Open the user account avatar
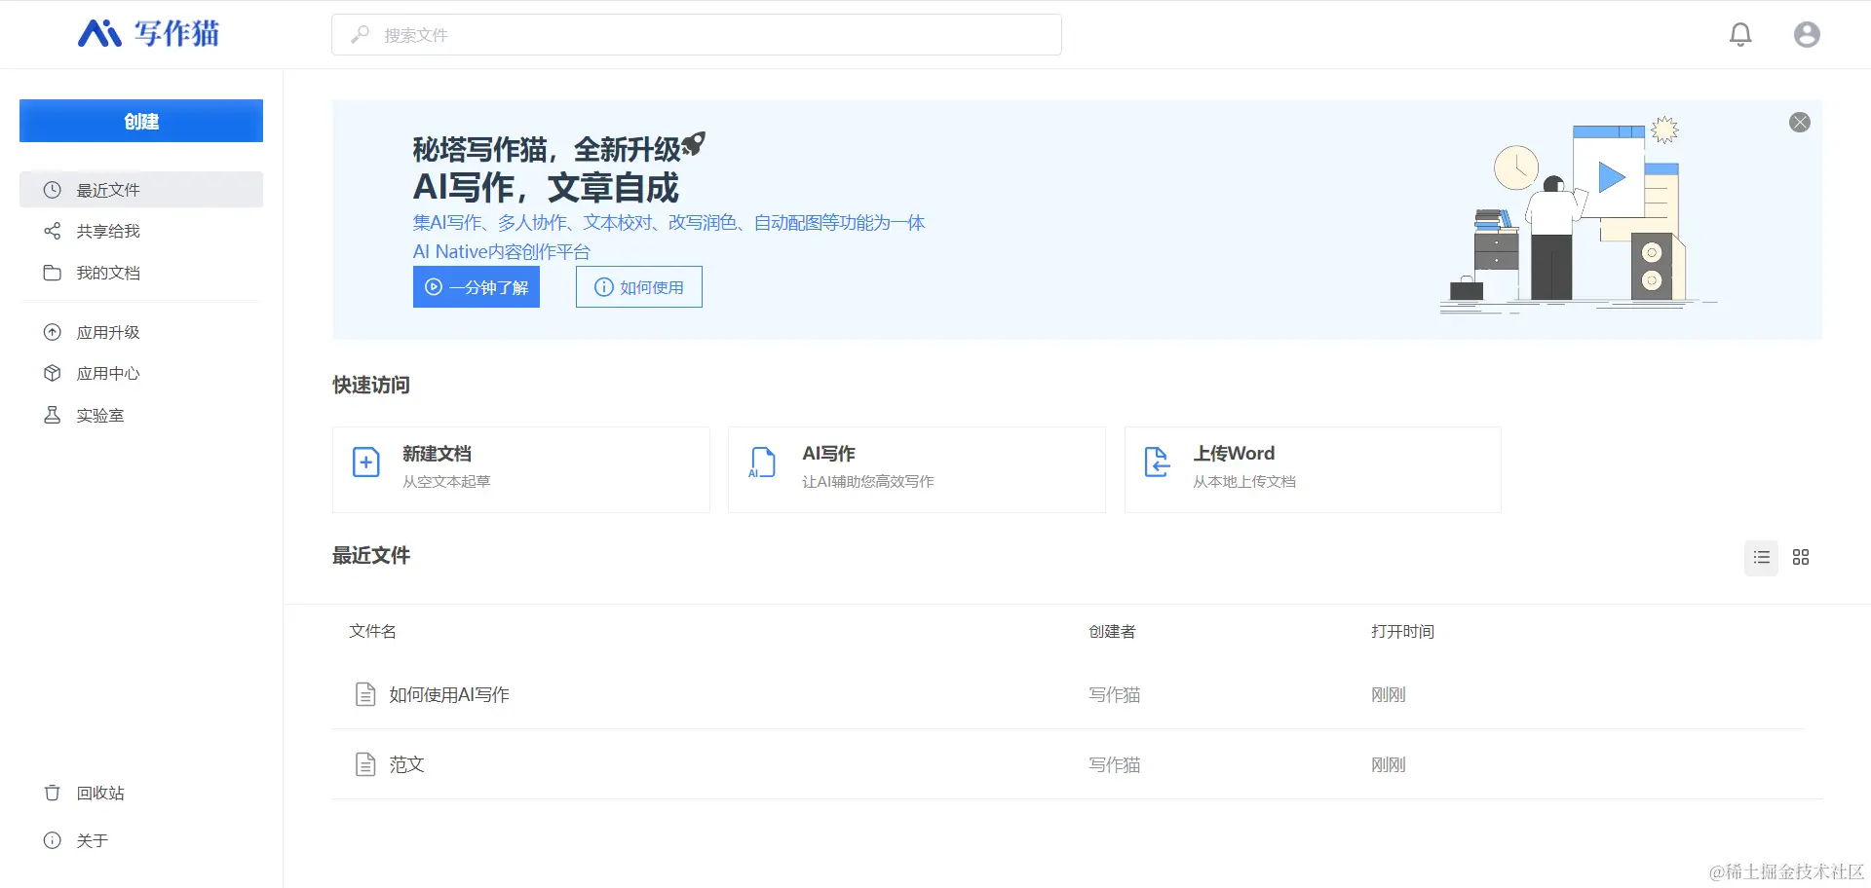Viewport: 1871px width, 888px height. click(x=1807, y=35)
